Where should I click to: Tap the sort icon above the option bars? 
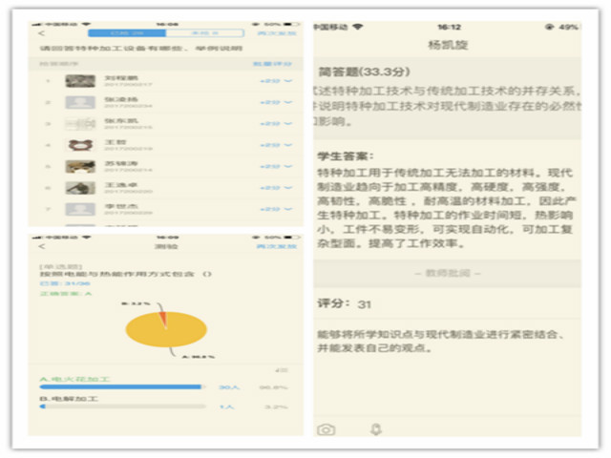tap(282, 370)
